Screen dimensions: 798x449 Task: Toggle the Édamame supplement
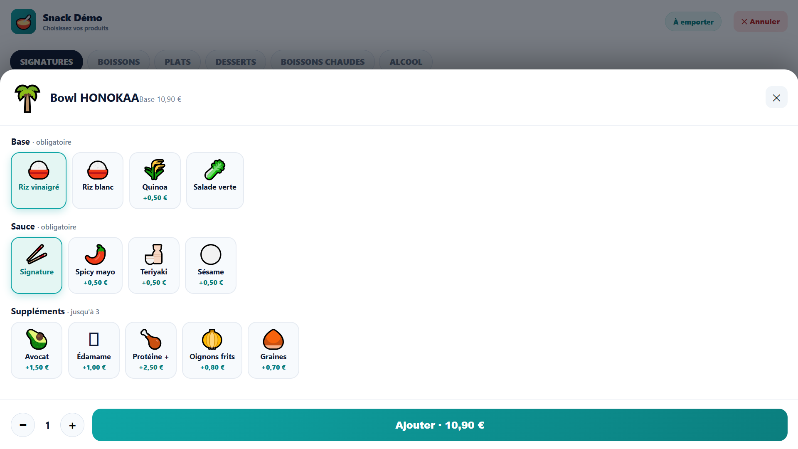point(94,350)
